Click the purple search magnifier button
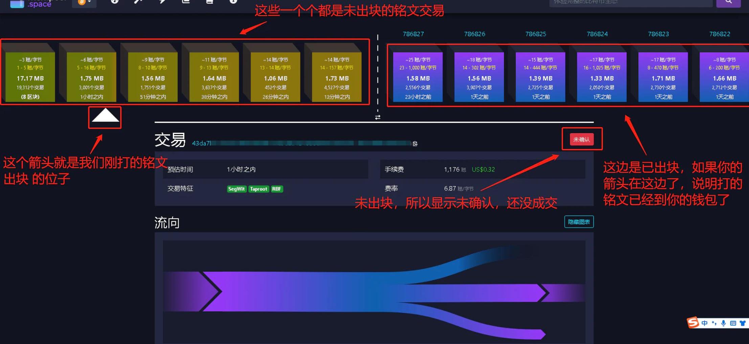This screenshot has height=344, width=749. [728, 2]
